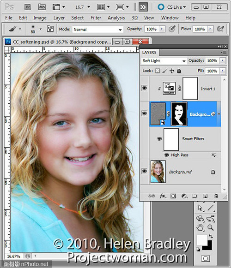Image resolution: width=231 pixels, height=268 pixels.
Task: Open the fx layer style icon
Action: pyautogui.click(x=163, y=196)
